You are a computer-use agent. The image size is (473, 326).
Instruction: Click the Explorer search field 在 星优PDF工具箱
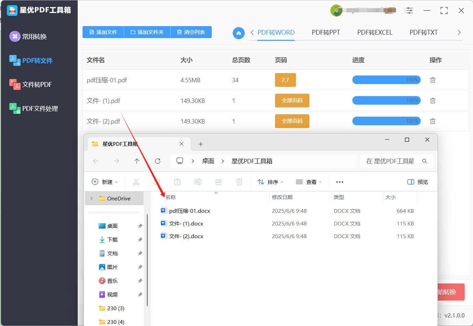396,161
